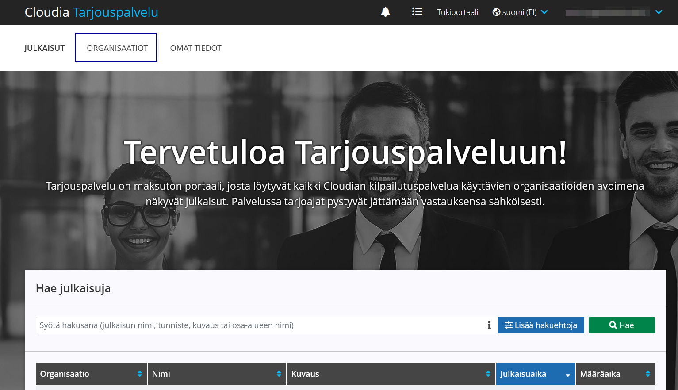Expand the suomi (FI) language chevron
The width and height of the screenshot is (678, 390).
point(544,12)
